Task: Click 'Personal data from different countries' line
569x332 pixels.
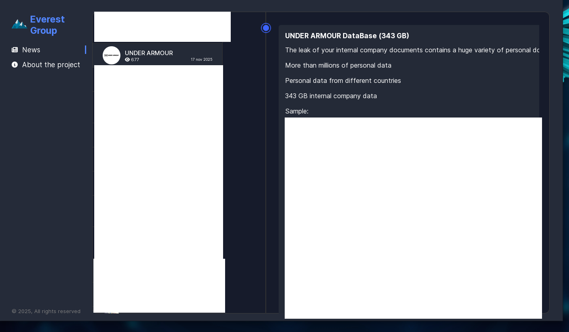Action: (343, 80)
